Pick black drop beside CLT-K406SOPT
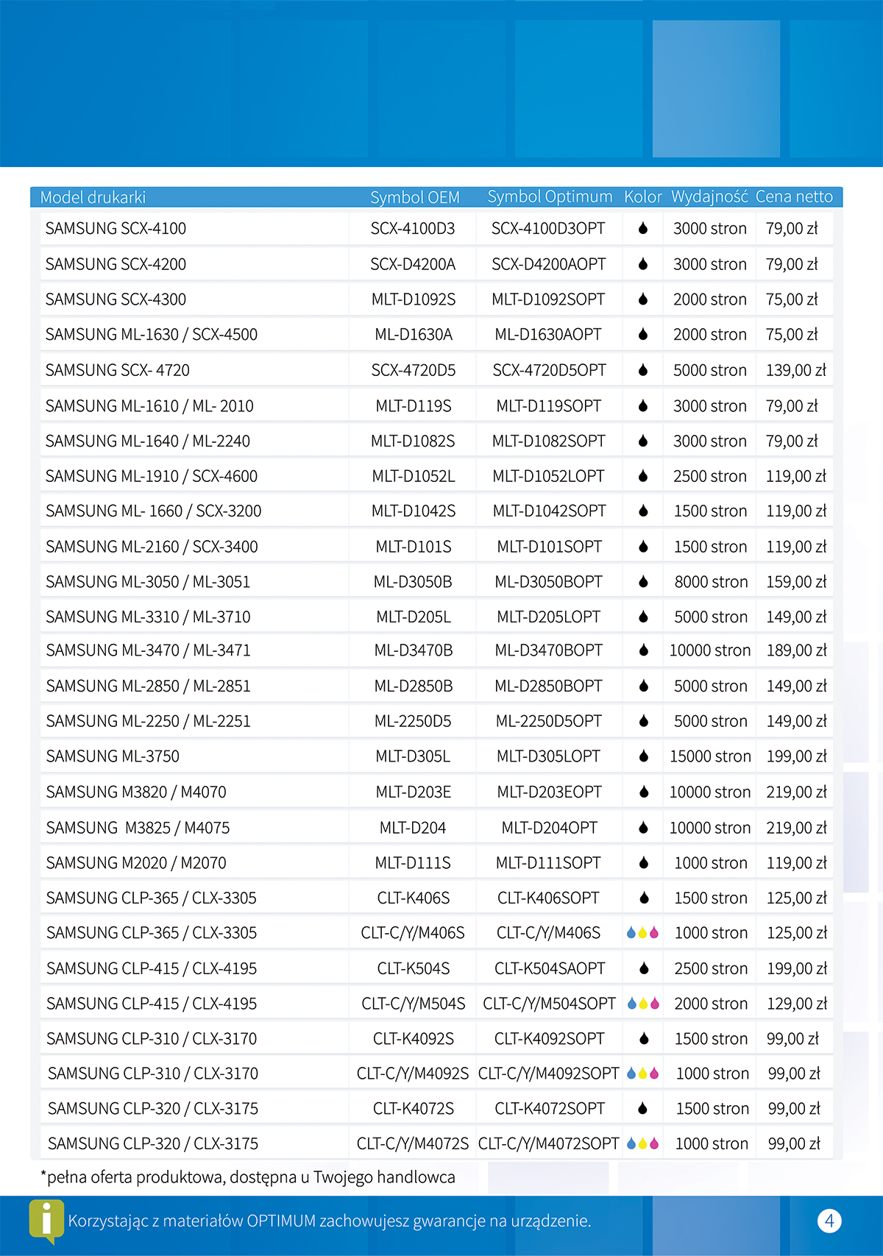This screenshot has height=1256, width=883. [645, 898]
